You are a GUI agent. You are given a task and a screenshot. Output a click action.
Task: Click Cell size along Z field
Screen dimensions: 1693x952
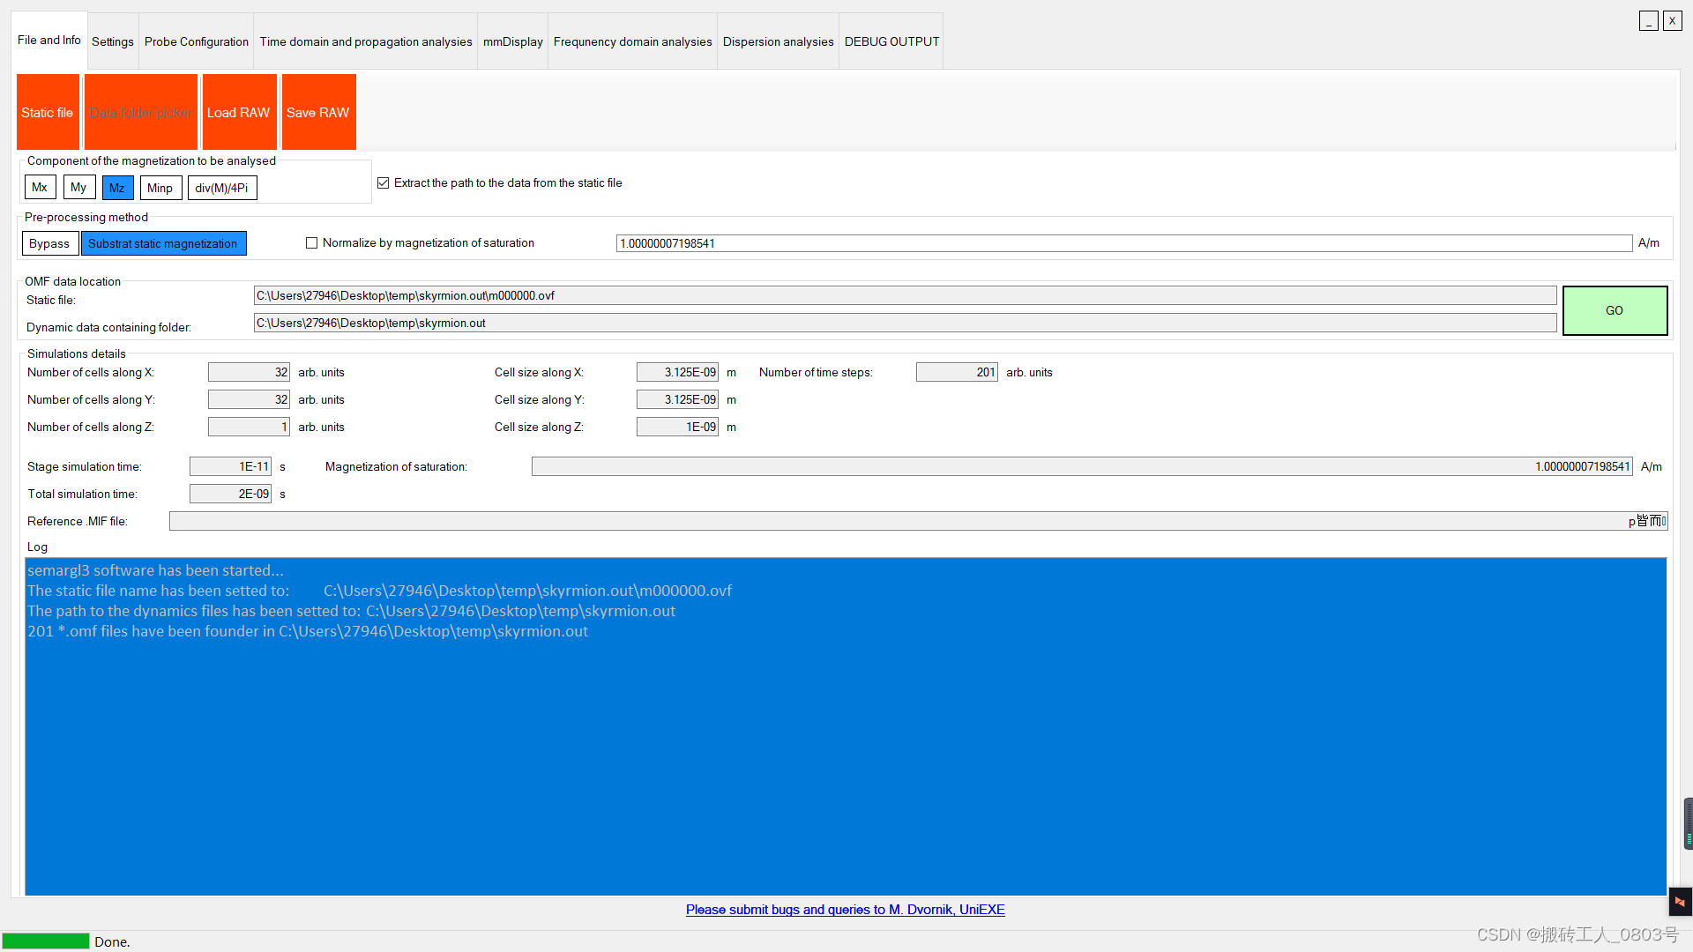point(677,427)
